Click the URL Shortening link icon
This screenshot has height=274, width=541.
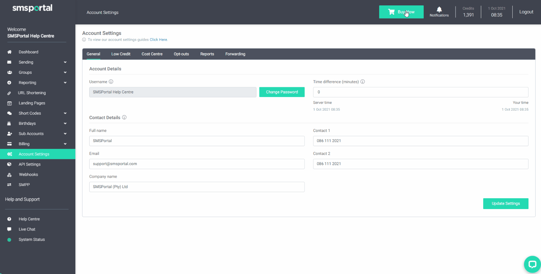click(9, 93)
